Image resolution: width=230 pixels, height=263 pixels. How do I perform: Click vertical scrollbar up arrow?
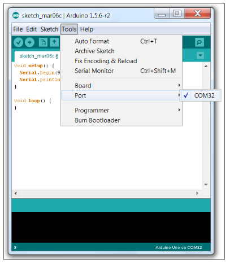(x=206, y=66)
